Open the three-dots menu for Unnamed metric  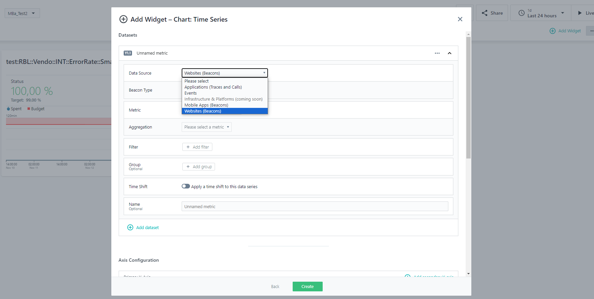coord(437,53)
